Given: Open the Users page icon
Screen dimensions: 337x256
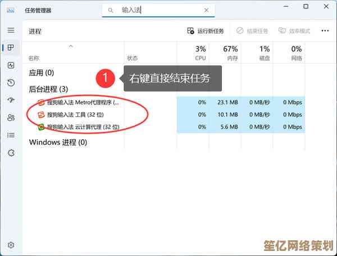Looking at the screenshot, I should coord(11,117).
